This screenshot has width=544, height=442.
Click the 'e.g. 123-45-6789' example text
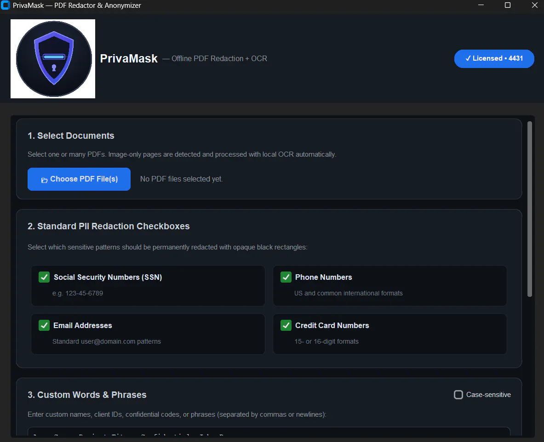click(78, 293)
